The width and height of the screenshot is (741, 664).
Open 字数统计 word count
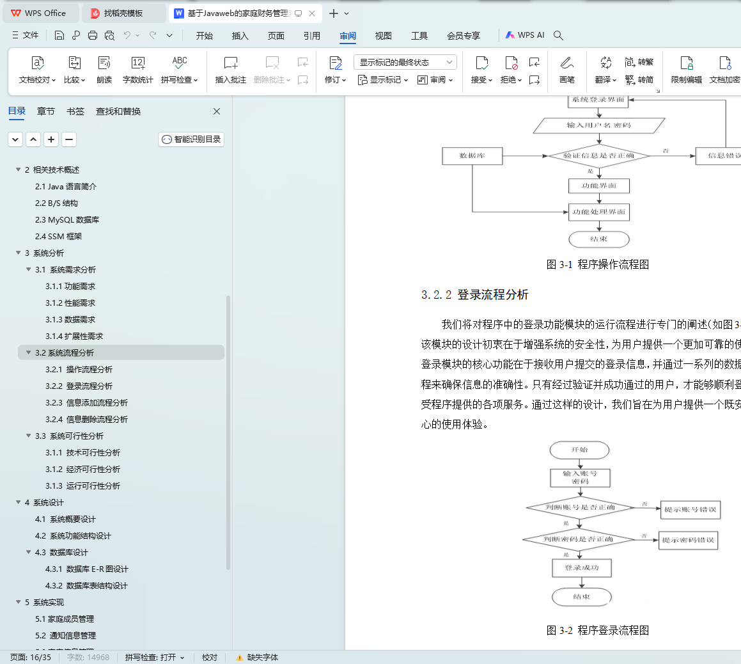click(x=137, y=70)
